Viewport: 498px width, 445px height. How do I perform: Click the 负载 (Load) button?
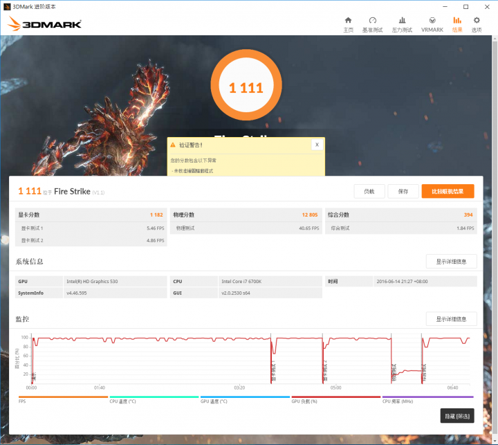click(369, 191)
